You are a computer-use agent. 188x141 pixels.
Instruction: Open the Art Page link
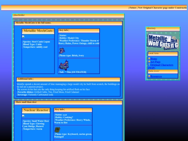[155, 62]
